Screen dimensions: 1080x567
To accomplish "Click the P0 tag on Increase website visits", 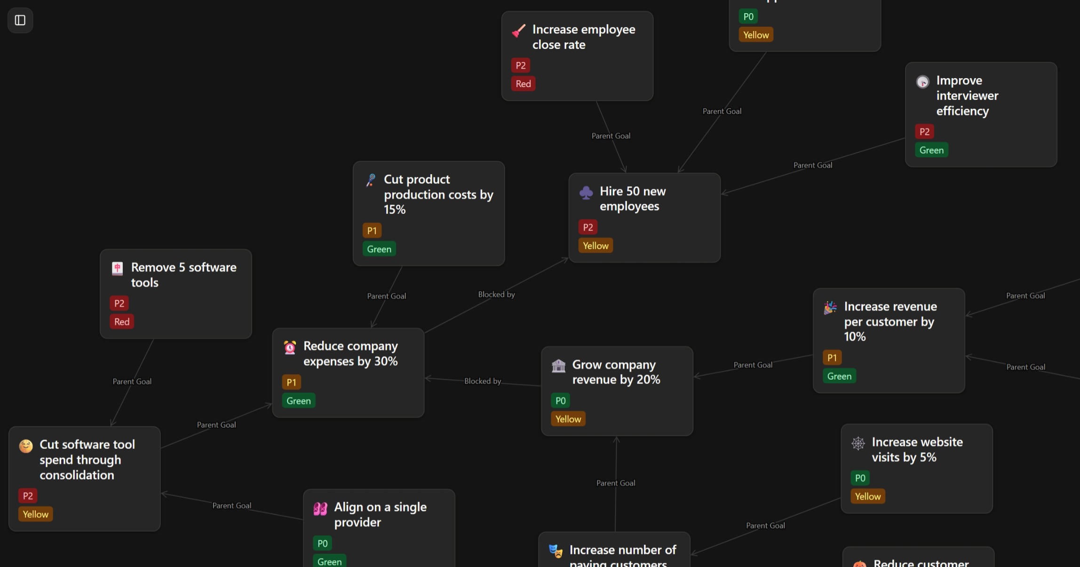I will pos(860,478).
